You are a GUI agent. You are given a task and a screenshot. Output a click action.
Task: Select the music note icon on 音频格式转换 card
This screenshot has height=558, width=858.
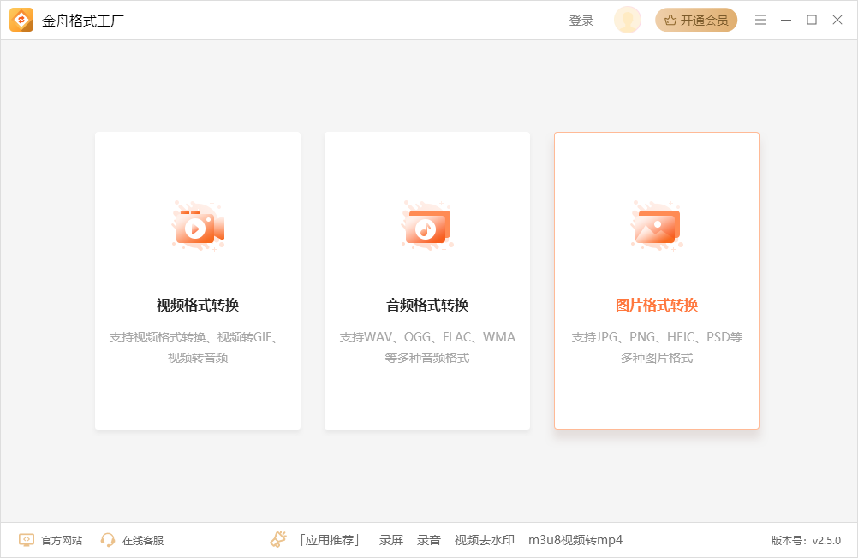[x=426, y=225]
